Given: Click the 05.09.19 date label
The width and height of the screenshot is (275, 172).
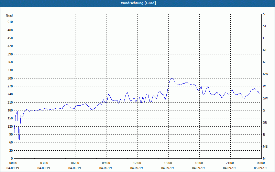Looking at the screenshot, I should click(260, 168).
